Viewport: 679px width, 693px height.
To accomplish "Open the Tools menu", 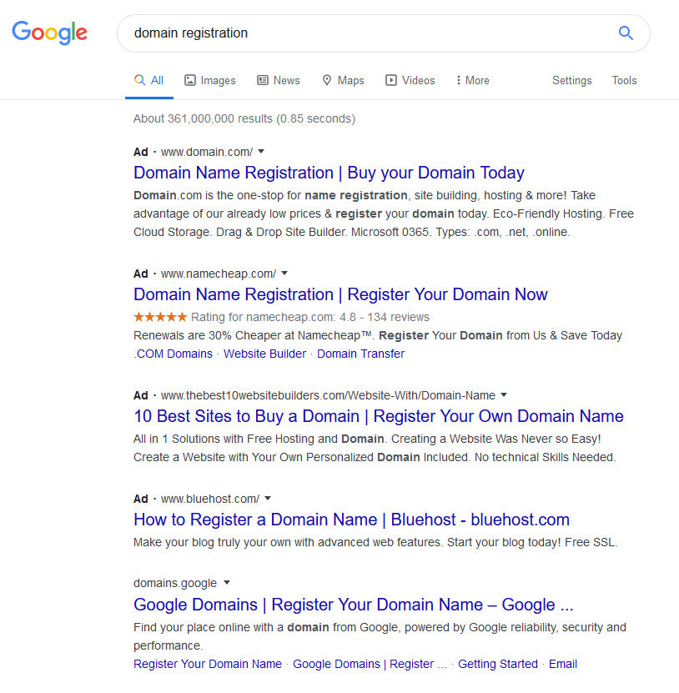I will [624, 80].
